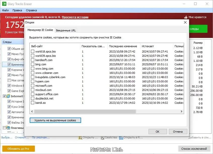The width and height of the screenshot is (213, 154).
Task: Toggle the Internet Explorer group checkbox
Action: pyautogui.click(x=4, y=96)
